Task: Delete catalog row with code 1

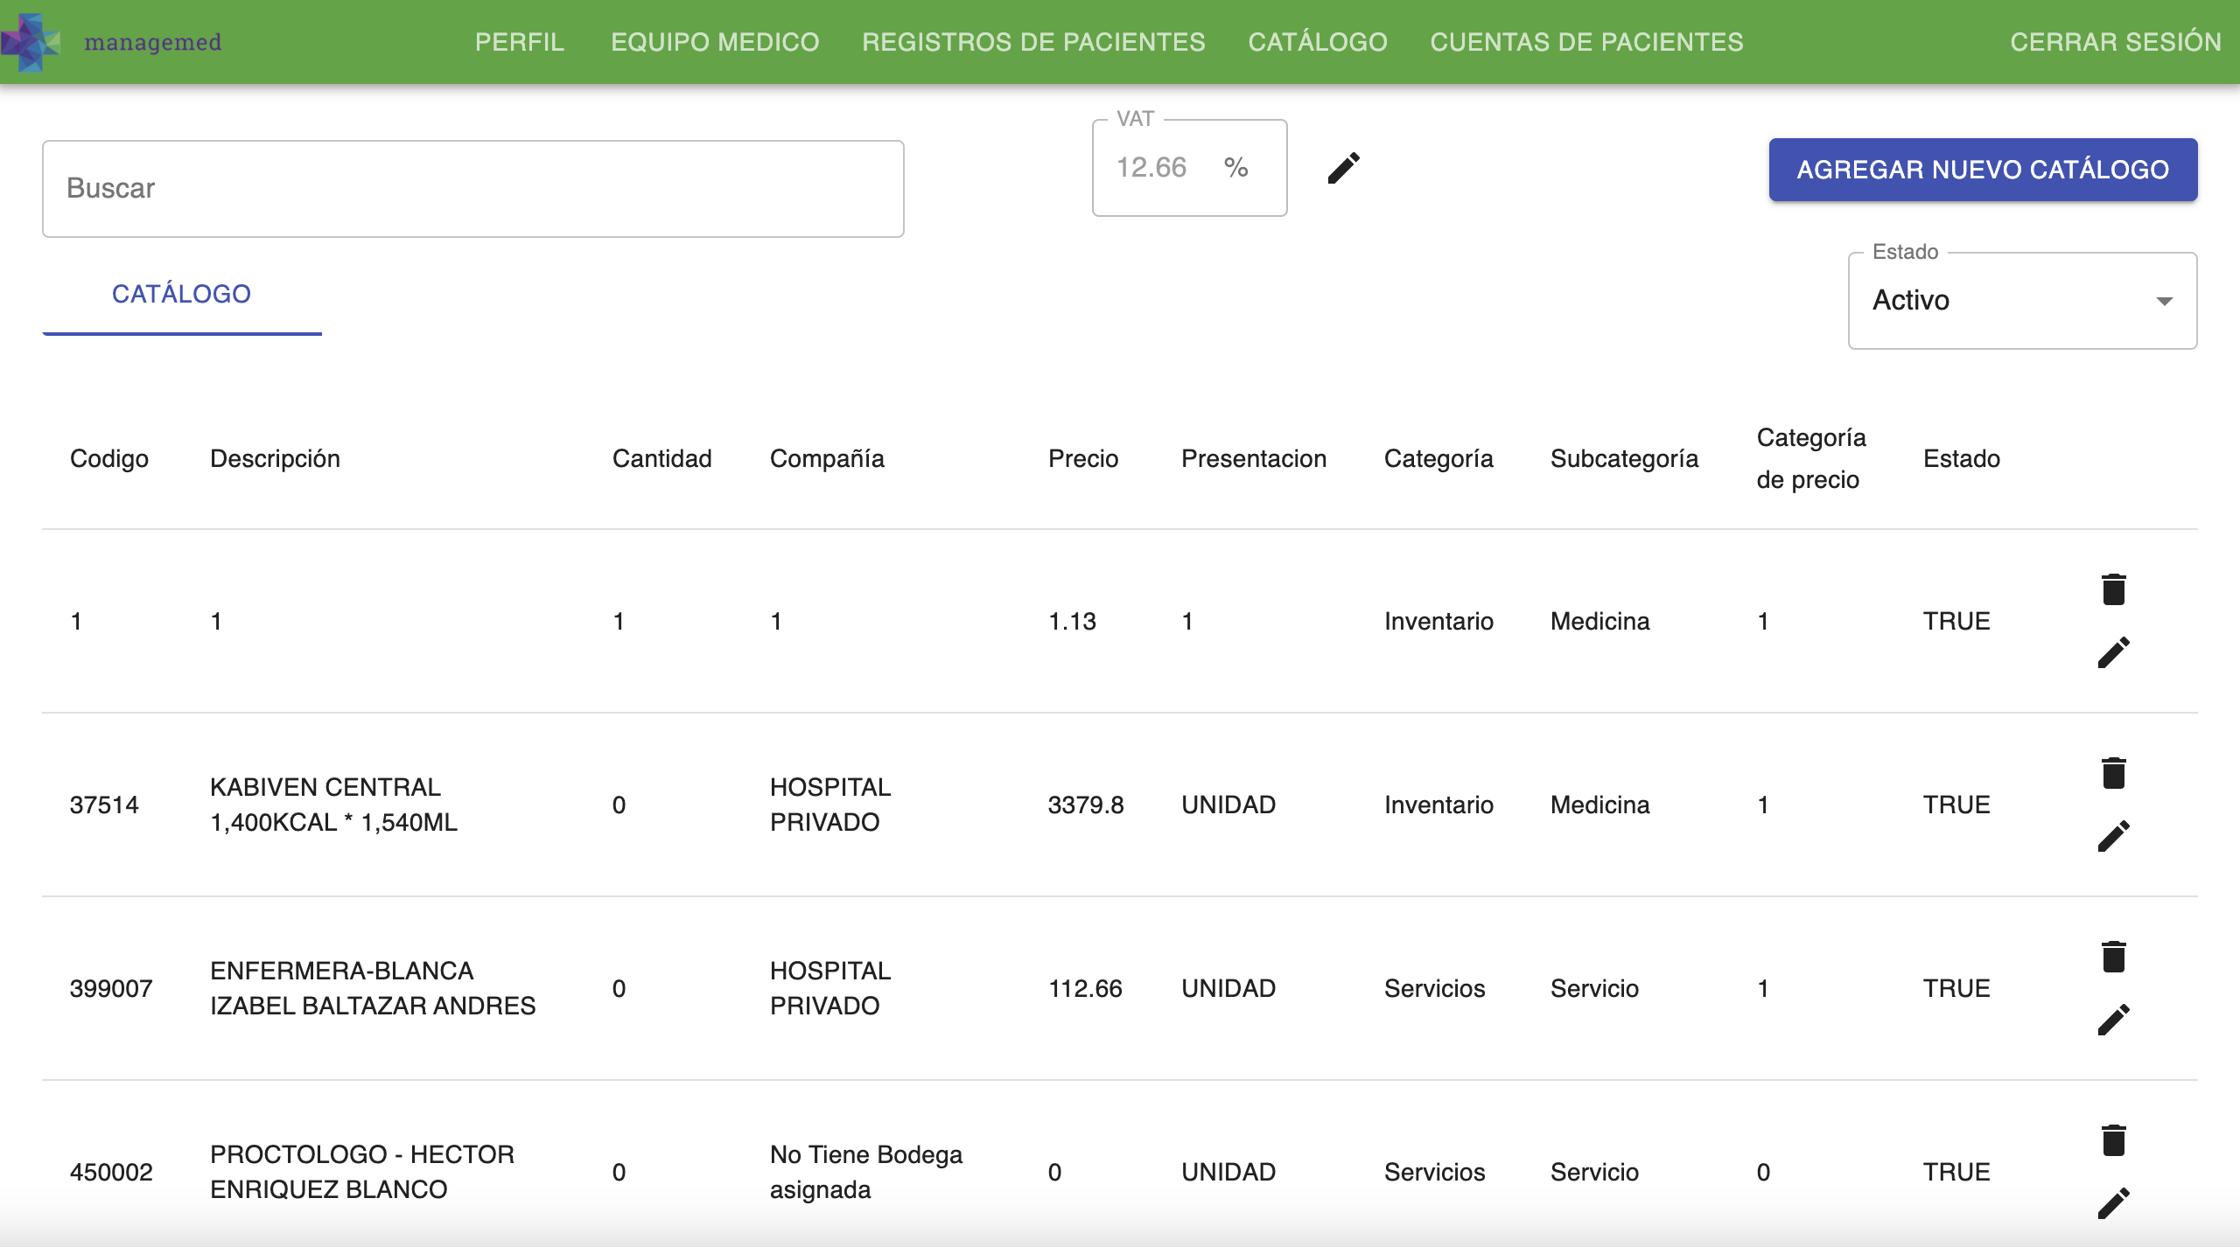Action: click(2113, 589)
